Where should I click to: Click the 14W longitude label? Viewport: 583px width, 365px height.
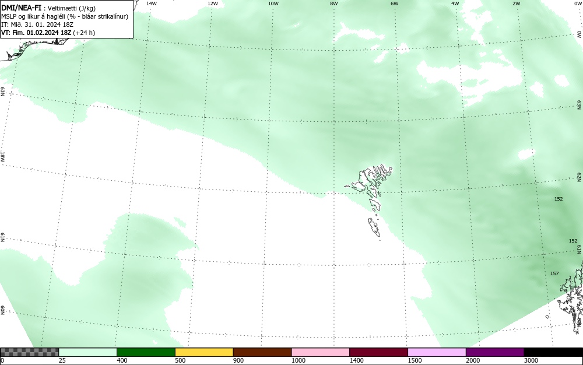point(152,3)
